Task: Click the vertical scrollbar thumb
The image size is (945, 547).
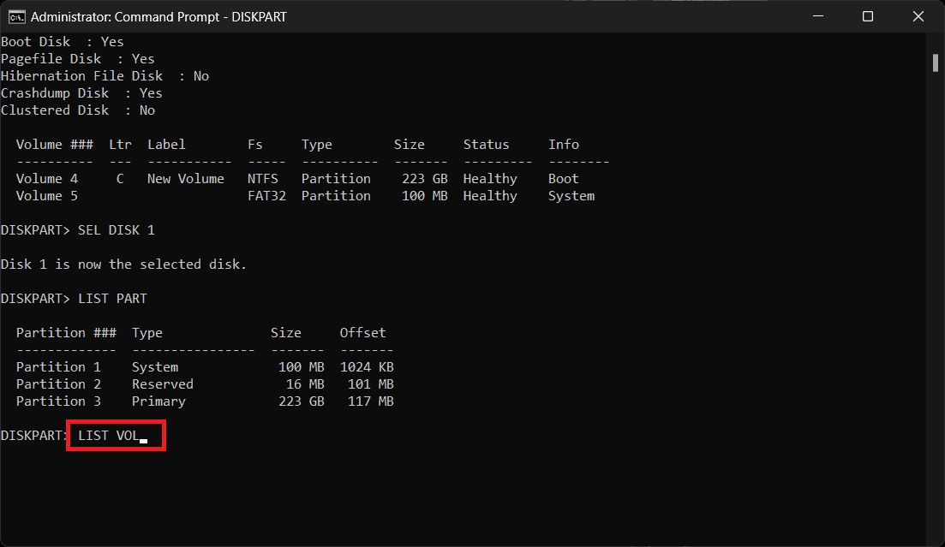Action: [935, 63]
